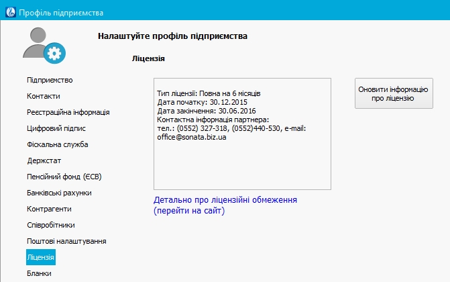450x282 pixels.
Task: Select Фіскальна служба menu item
Action: click(58, 144)
